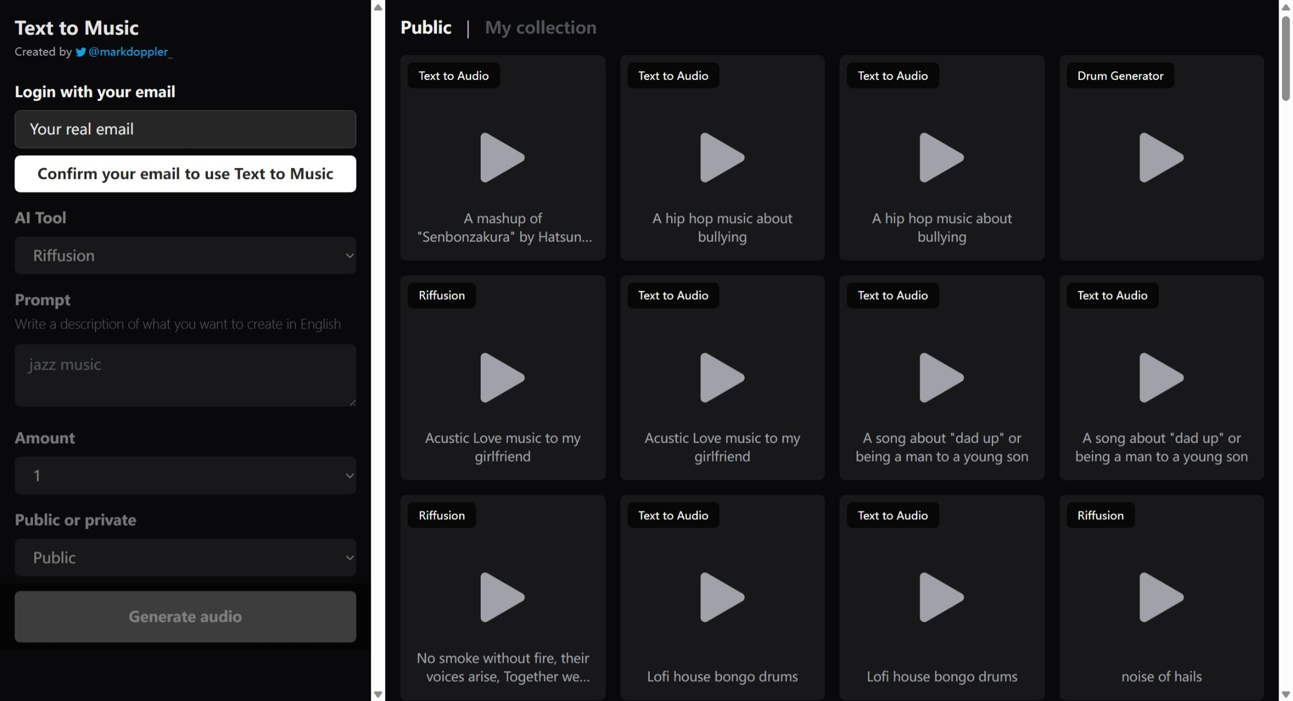Click the right page scrollbar thumb
Screen dimensions: 1293x701
[x=1285, y=58]
